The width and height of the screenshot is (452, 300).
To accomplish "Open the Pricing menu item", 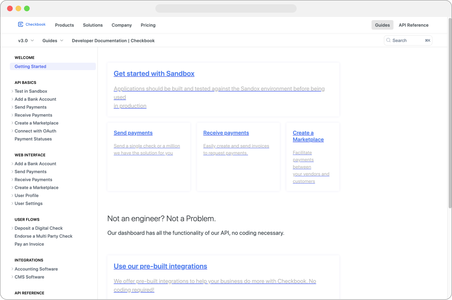I will point(148,25).
